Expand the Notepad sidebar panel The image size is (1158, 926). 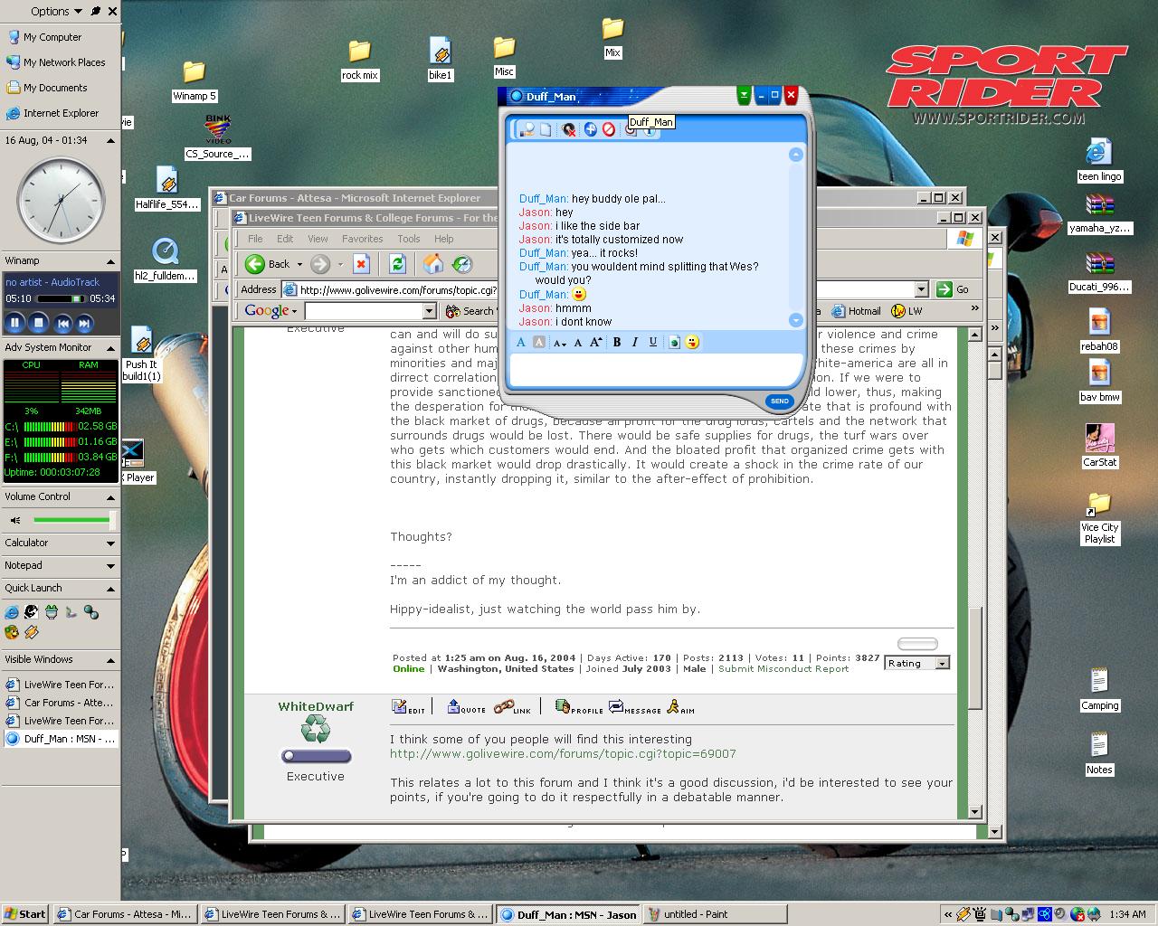point(111,566)
